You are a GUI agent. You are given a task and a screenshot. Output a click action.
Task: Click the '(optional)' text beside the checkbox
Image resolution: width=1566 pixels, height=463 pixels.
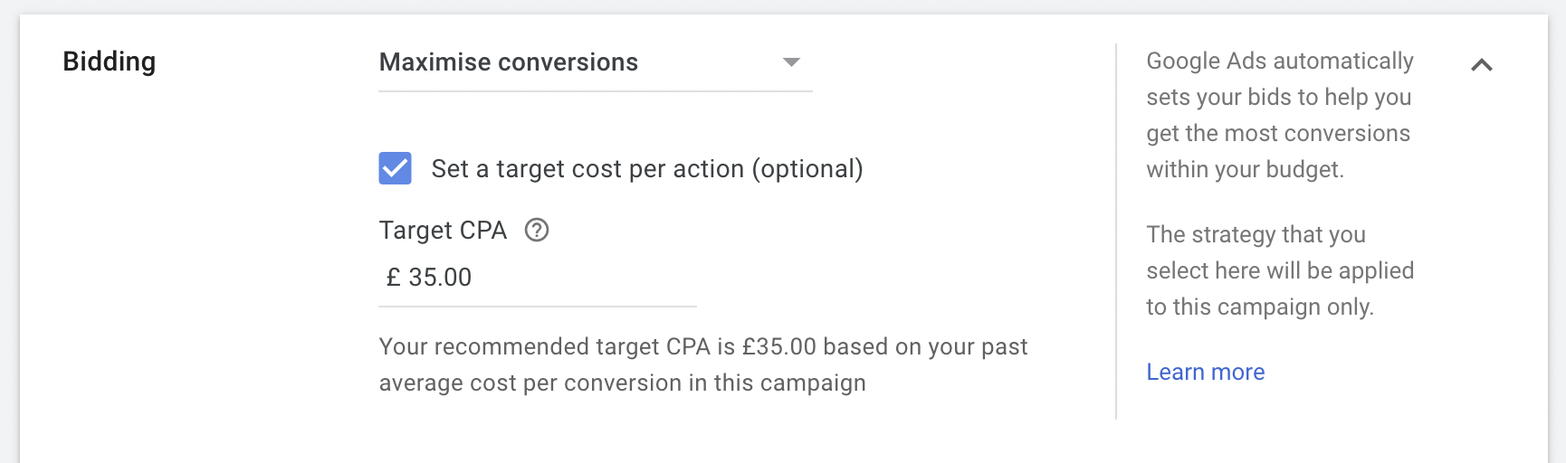(807, 169)
